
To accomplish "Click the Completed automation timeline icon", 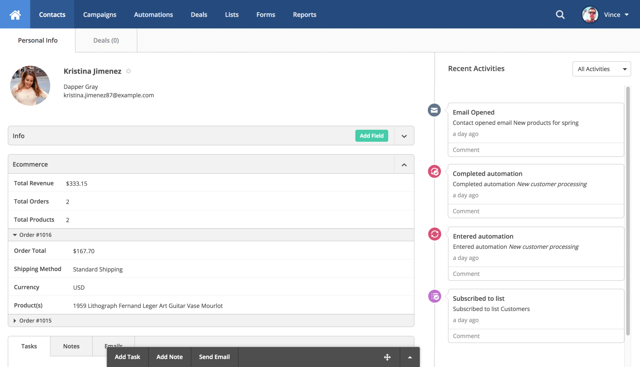I will [434, 172].
